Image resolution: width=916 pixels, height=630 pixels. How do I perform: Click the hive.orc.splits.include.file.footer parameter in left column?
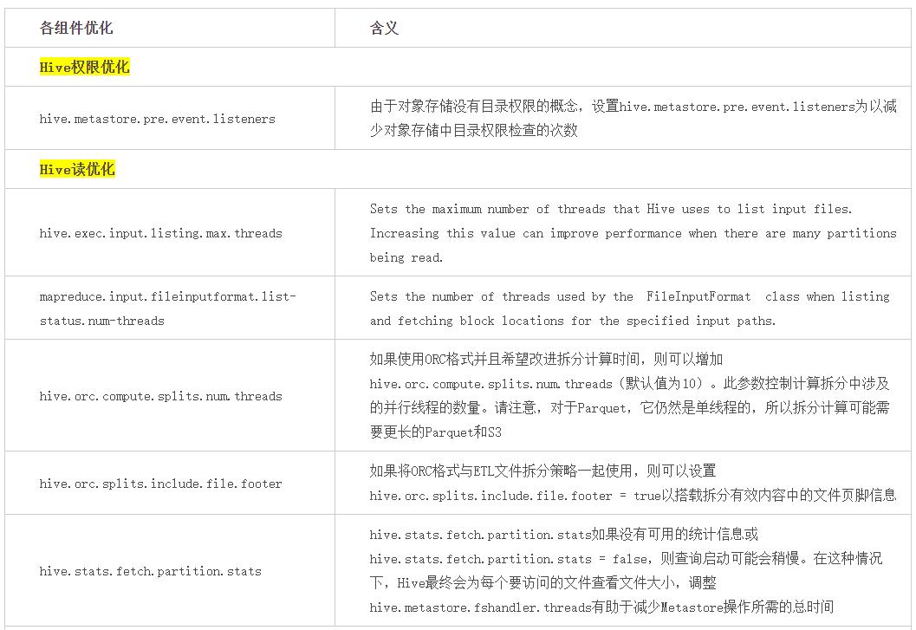point(160,484)
